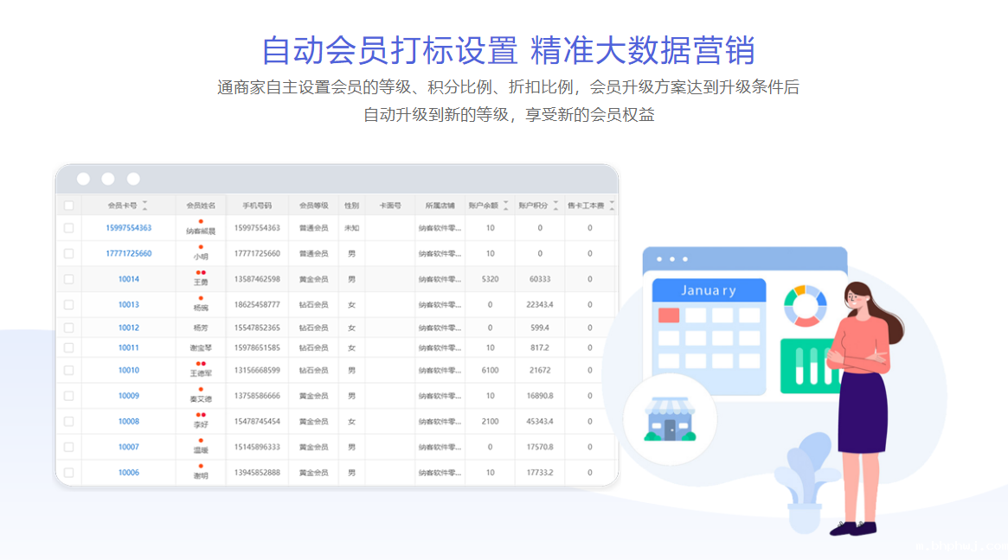This screenshot has height=560, width=1008.
Task: Enable the checkbox in row 10010
Action: (68, 371)
